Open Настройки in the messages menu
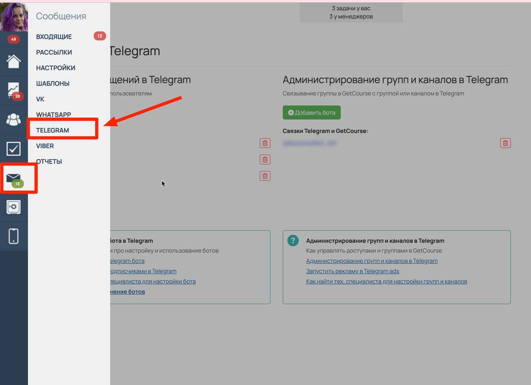The image size is (531, 385). point(56,68)
